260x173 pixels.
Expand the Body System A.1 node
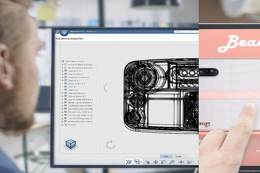coord(62,74)
